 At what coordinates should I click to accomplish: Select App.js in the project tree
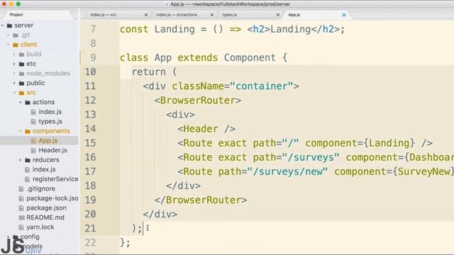pyautogui.click(x=48, y=140)
